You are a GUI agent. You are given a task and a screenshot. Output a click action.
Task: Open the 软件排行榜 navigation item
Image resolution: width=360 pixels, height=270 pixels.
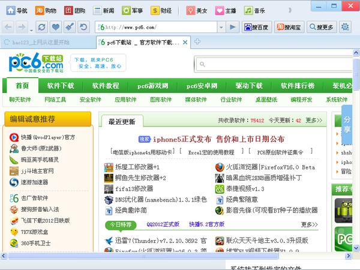[298, 86]
